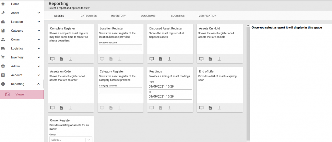The image size is (332, 142).
Task: Expand the Logistics sidebar menu
Action: tap(39, 49)
